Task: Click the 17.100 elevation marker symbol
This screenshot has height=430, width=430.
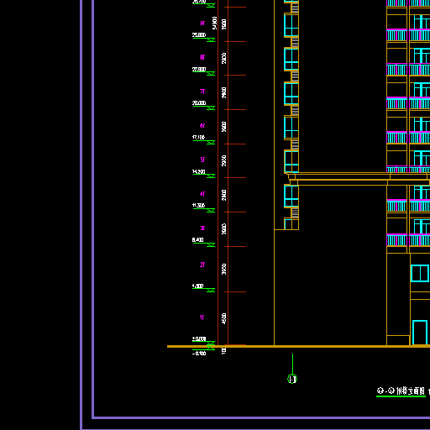Action: [211, 143]
